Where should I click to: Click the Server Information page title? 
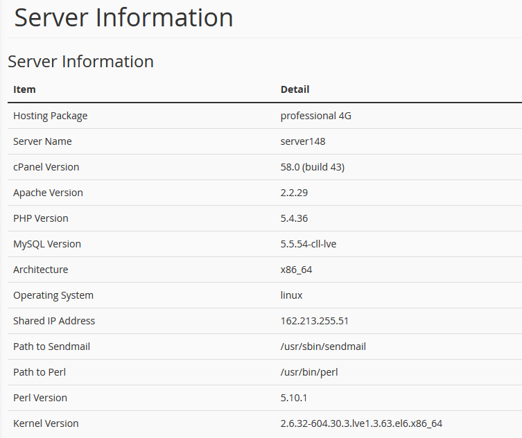point(123,17)
